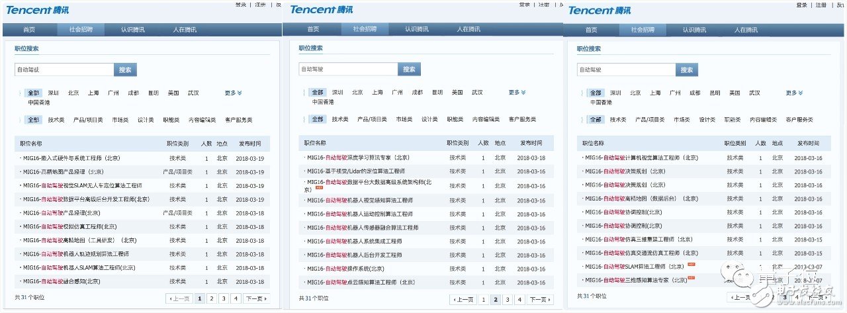
Task: Select 上海 city filter in the middle panel
Action: pos(377,93)
